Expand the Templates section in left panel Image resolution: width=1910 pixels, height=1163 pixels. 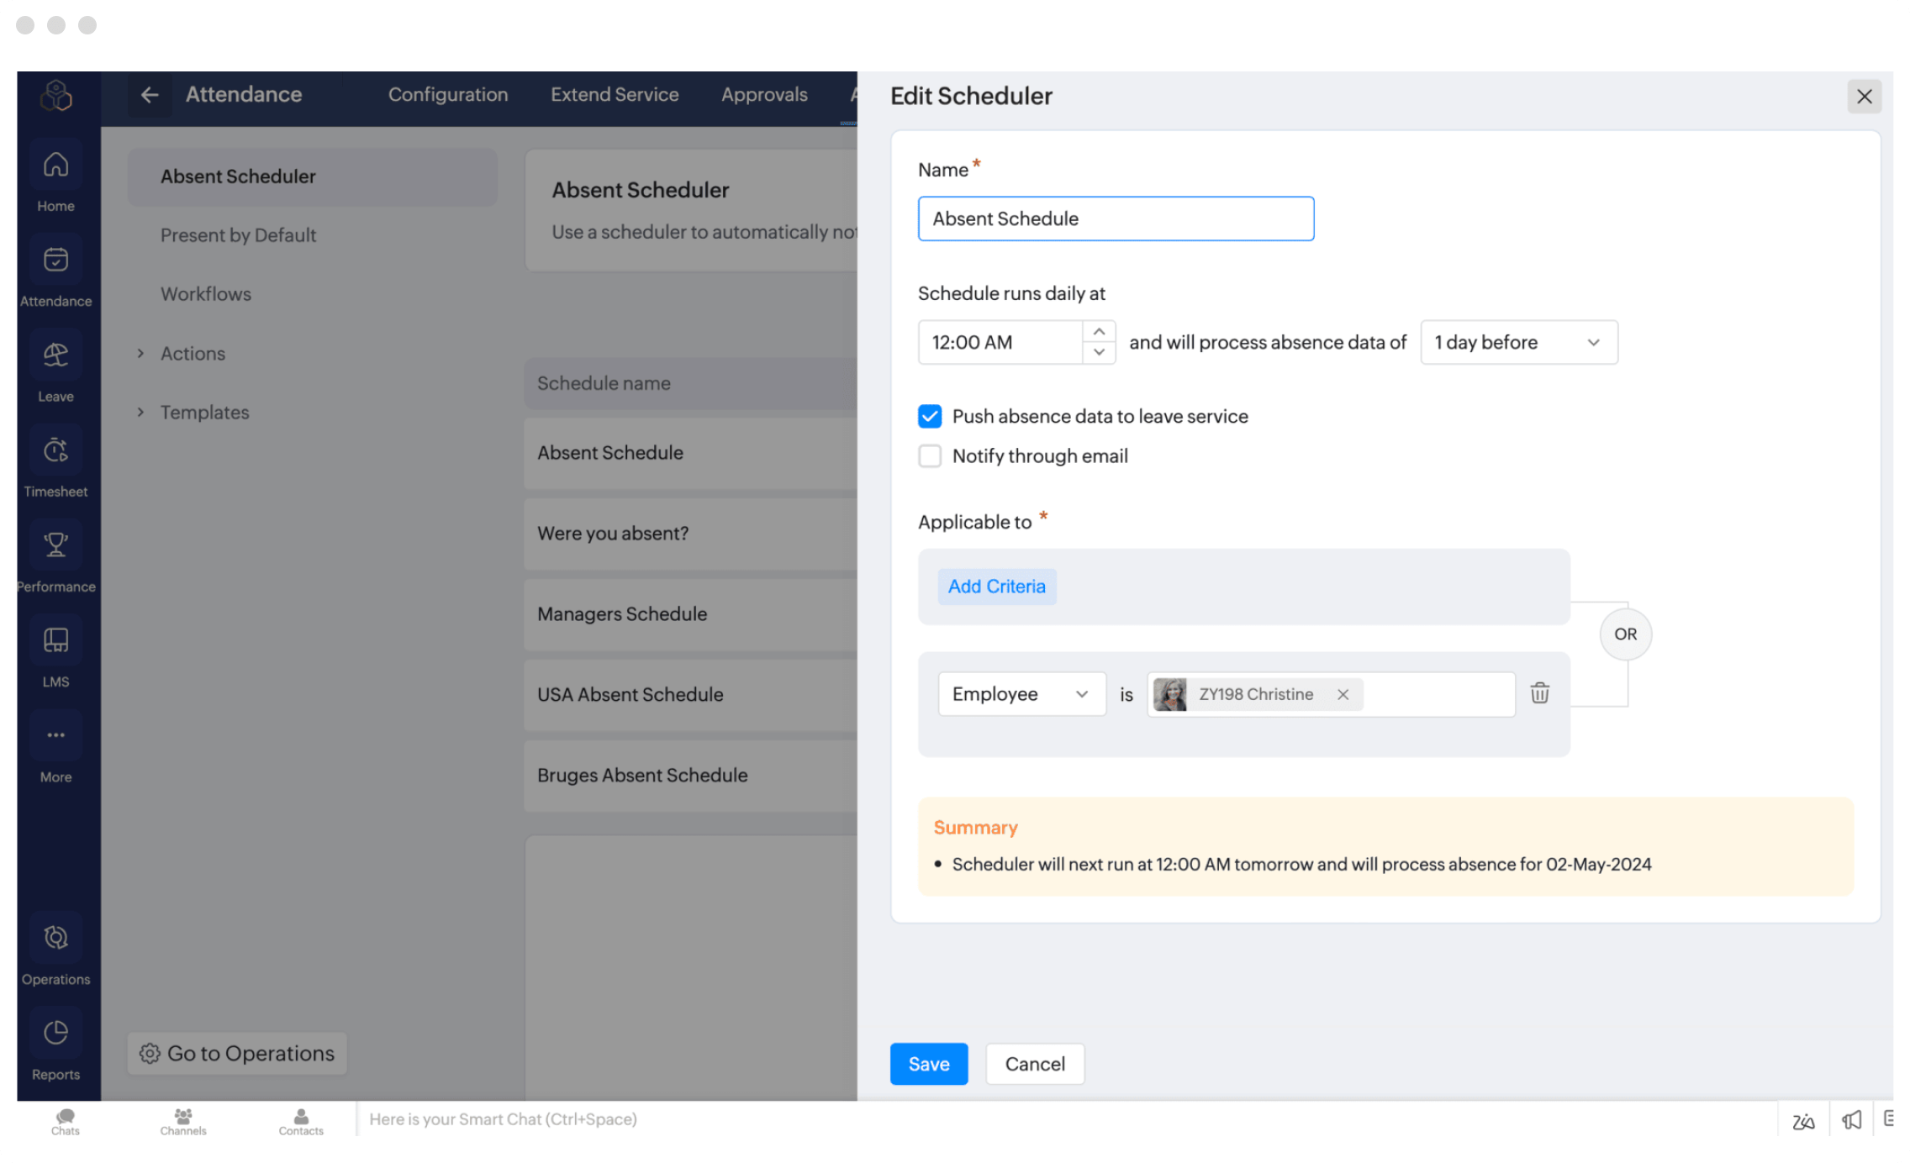tap(204, 413)
